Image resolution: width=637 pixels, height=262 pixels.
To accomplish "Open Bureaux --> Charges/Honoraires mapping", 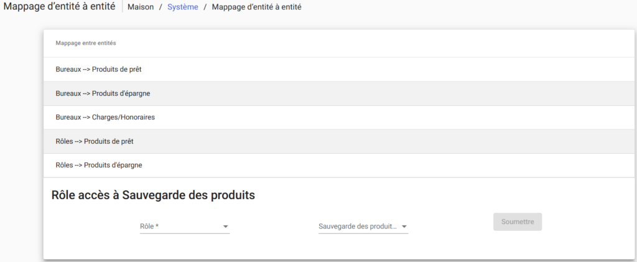I will [x=105, y=117].
